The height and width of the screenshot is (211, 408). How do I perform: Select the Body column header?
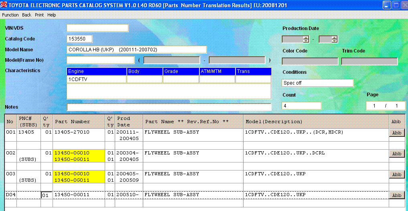point(145,71)
